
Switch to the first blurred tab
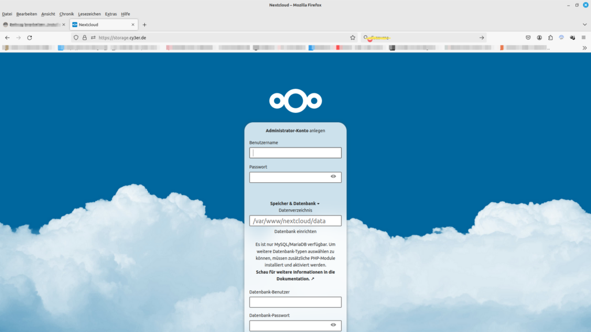34,25
